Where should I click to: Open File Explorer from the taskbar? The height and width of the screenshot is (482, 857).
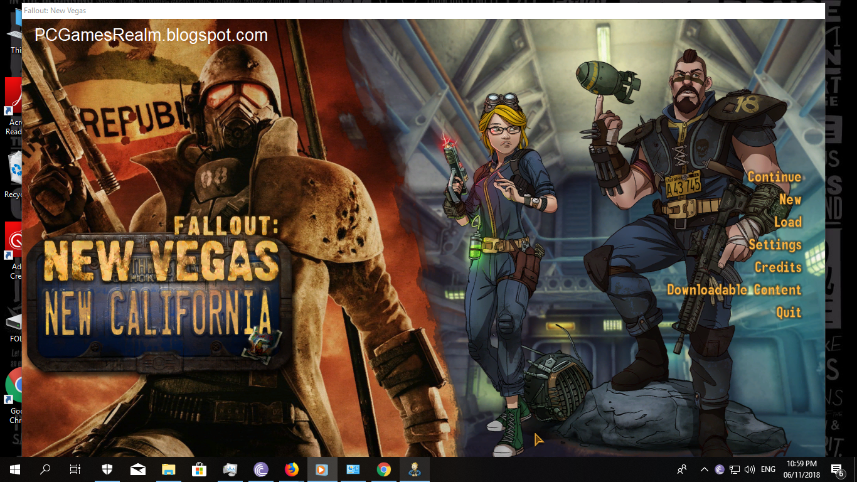(x=169, y=469)
